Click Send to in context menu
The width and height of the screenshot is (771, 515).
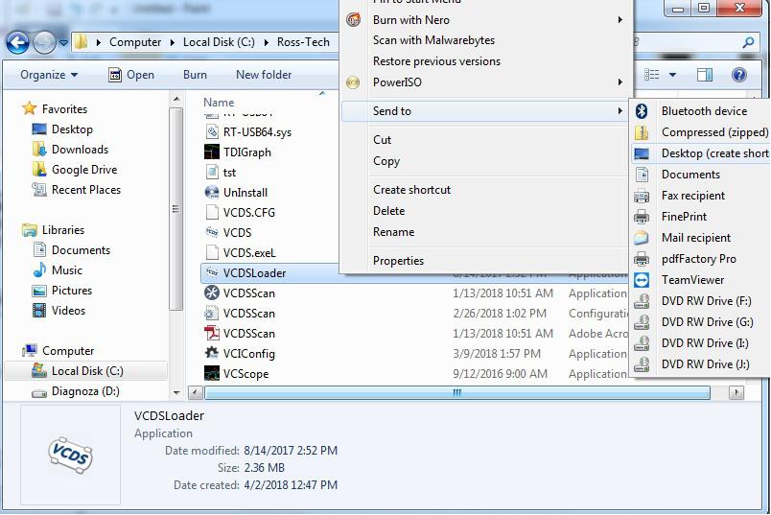tap(485, 111)
